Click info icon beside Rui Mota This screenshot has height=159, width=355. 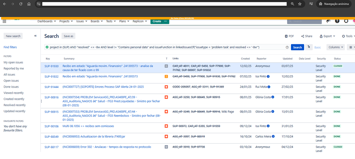[269, 87]
